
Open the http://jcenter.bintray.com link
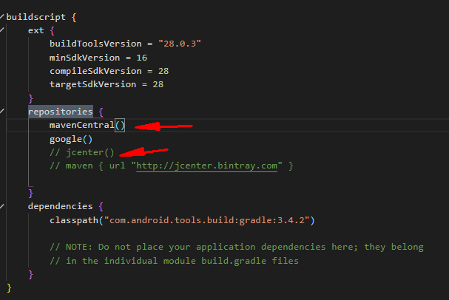click(206, 166)
